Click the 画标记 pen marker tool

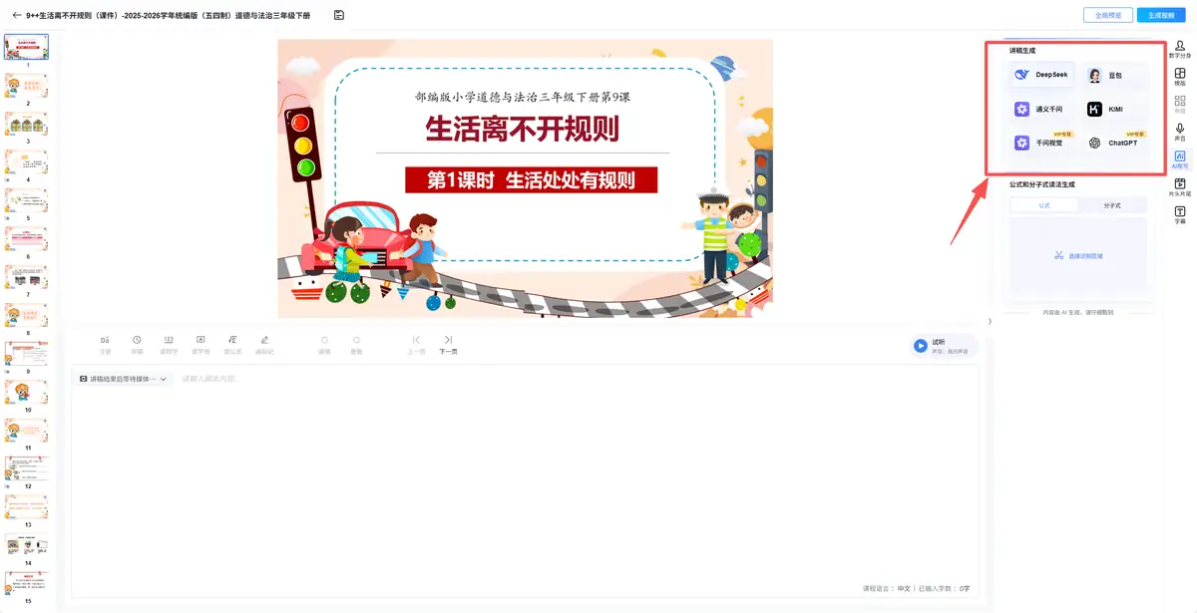264,345
